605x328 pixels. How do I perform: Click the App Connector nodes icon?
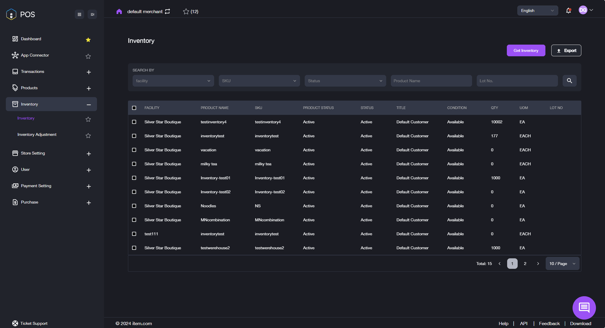pos(15,55)
